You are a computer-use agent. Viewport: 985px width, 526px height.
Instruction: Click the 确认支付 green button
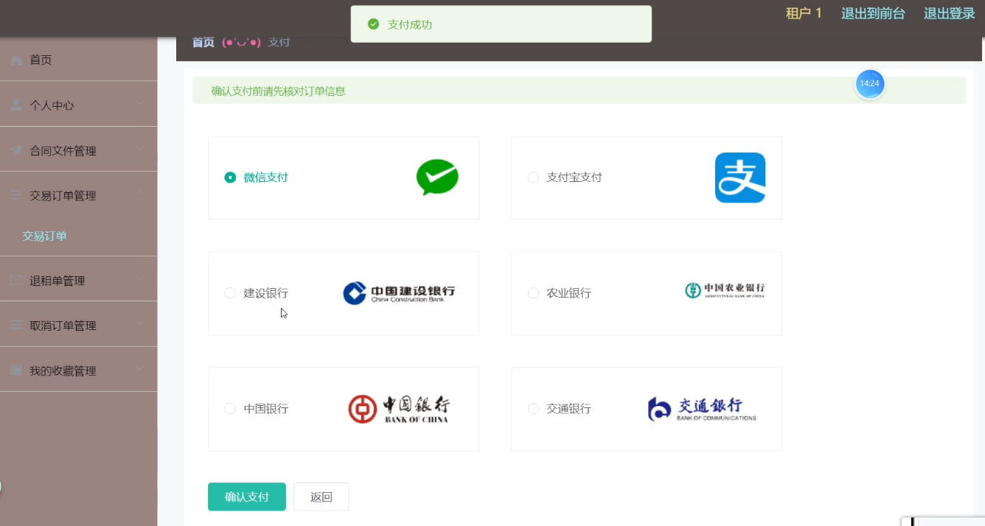[246, 497]
